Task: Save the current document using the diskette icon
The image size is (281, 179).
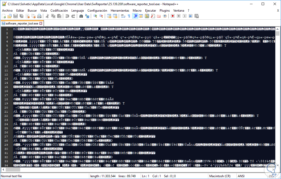Action: pyautogui.click(x=15, y=16)
